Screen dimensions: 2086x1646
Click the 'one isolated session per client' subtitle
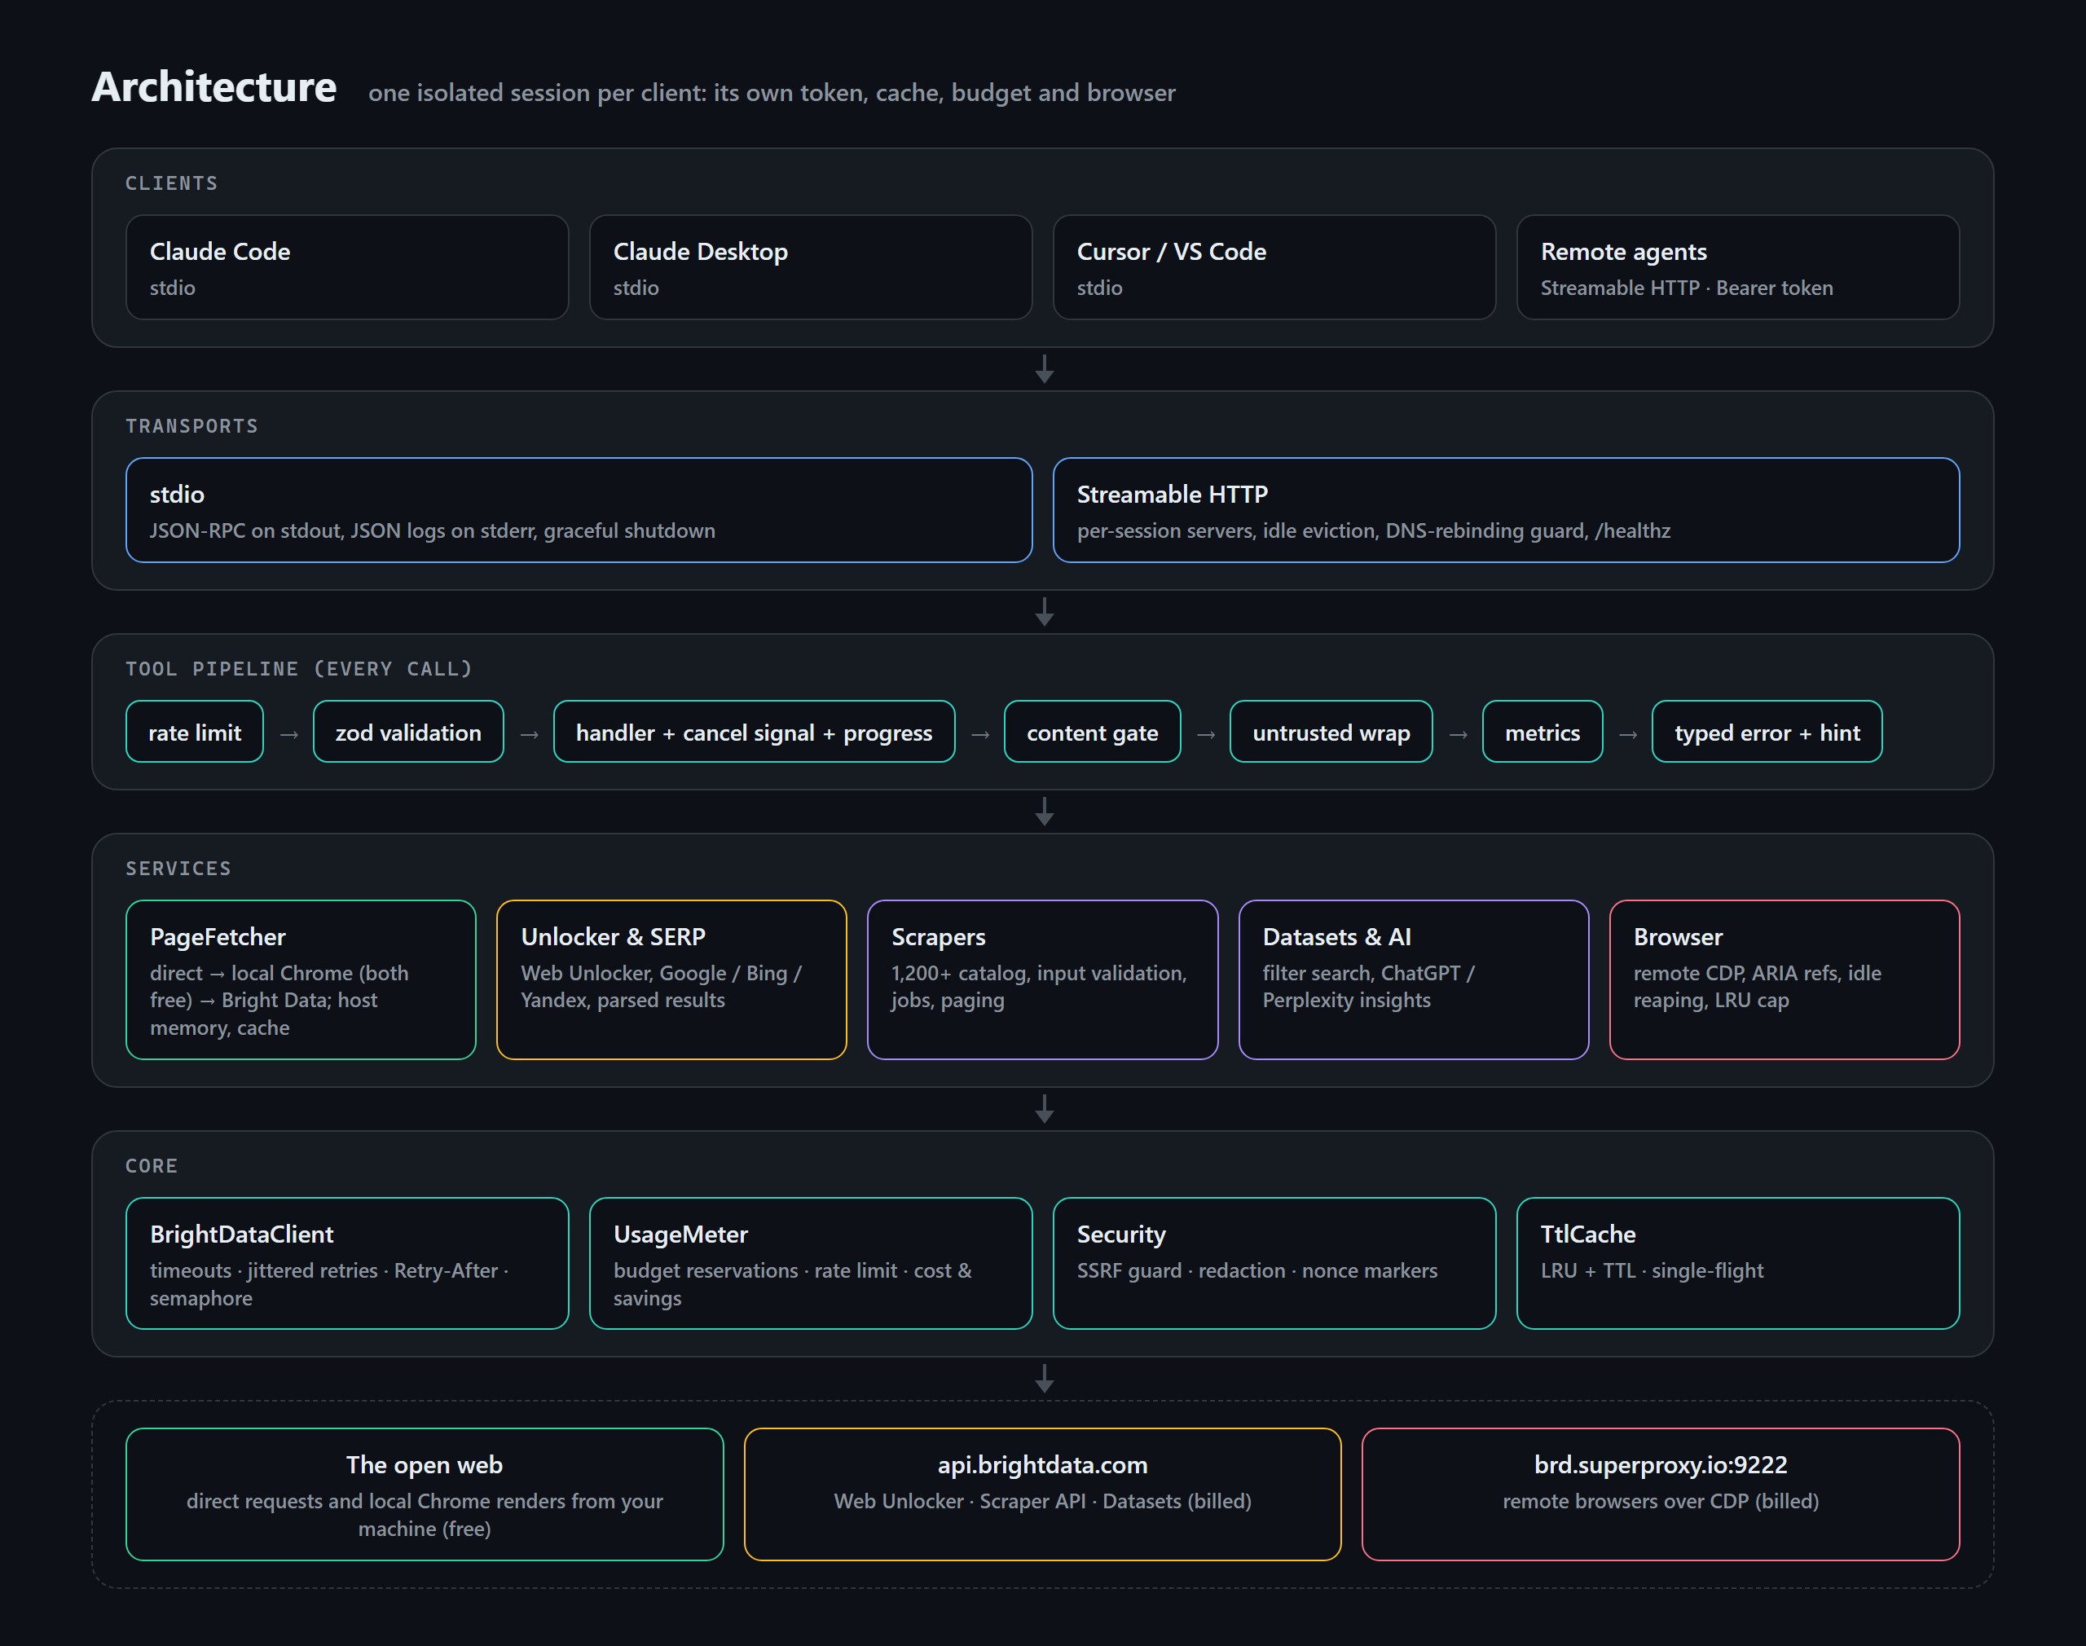[x=772, y=93]
